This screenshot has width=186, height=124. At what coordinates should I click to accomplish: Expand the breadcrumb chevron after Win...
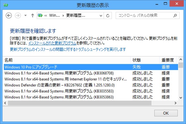[63, 15]
